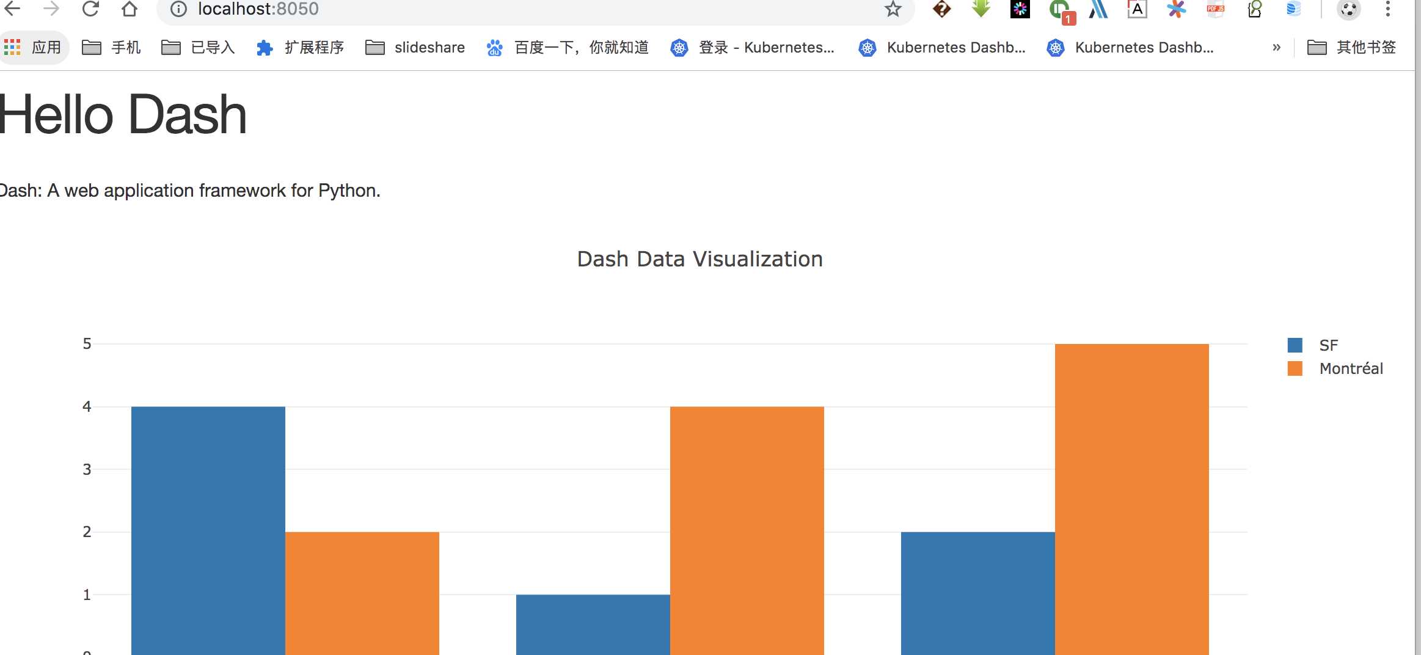Click the orange Montréal legend color square
This screenshot has width=1421, height=655.
coord(1295,368)
